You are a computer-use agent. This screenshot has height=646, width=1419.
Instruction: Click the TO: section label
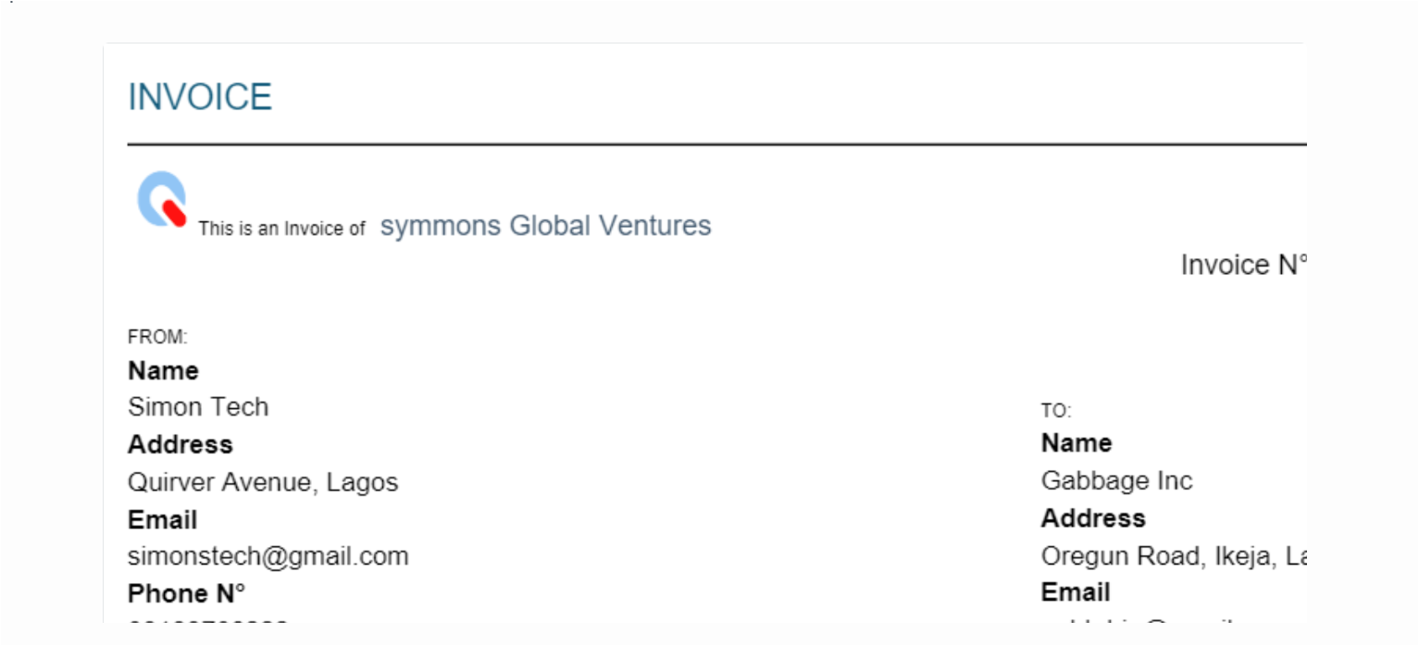point(1056,411)
